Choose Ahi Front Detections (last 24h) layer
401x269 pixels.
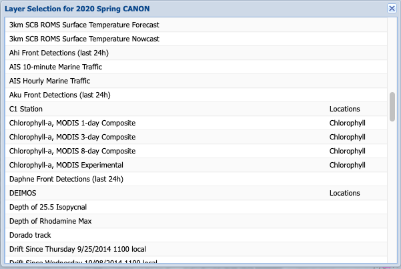pyautogui.click(x=59, y=53)
